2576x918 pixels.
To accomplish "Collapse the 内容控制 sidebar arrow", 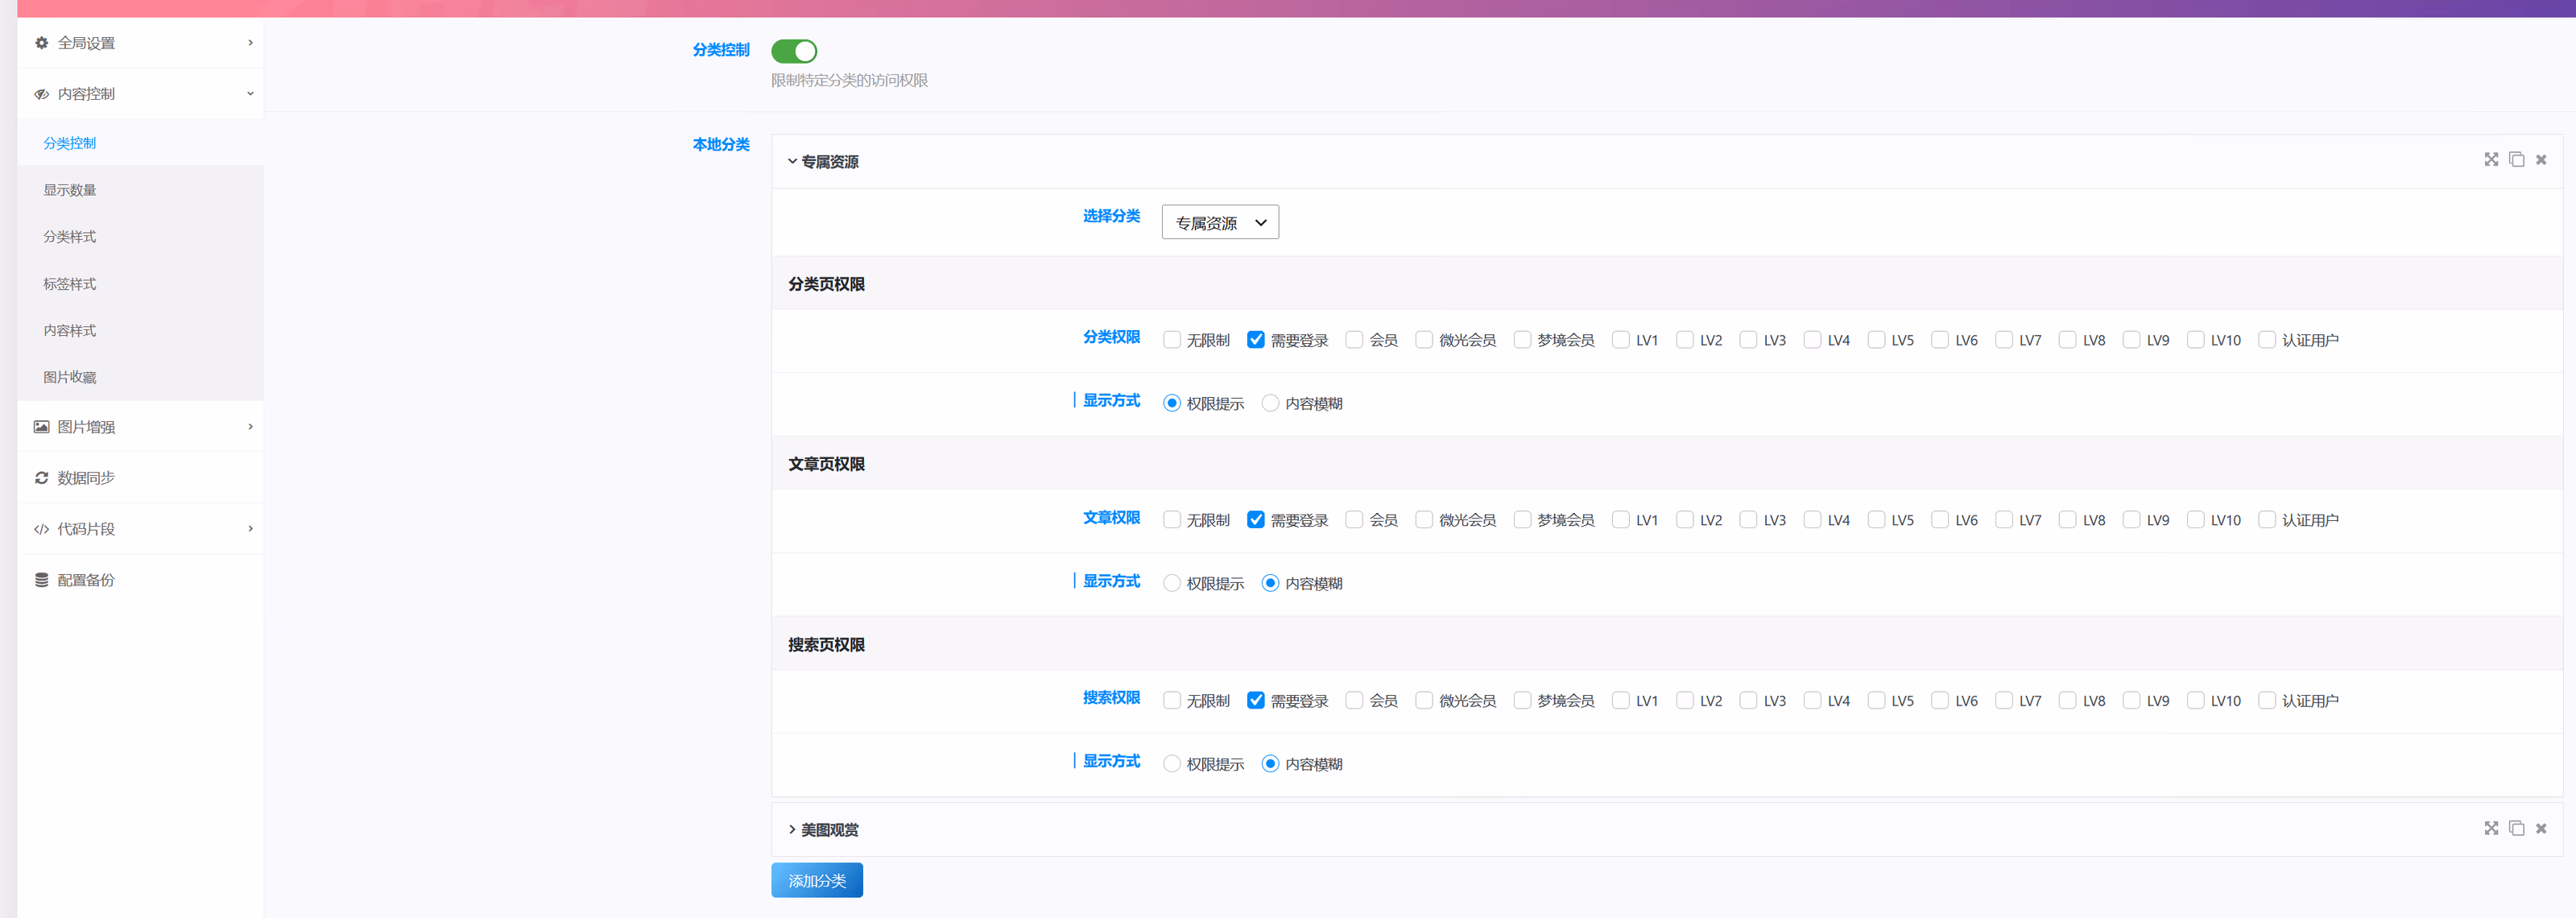I will [250, 94].
